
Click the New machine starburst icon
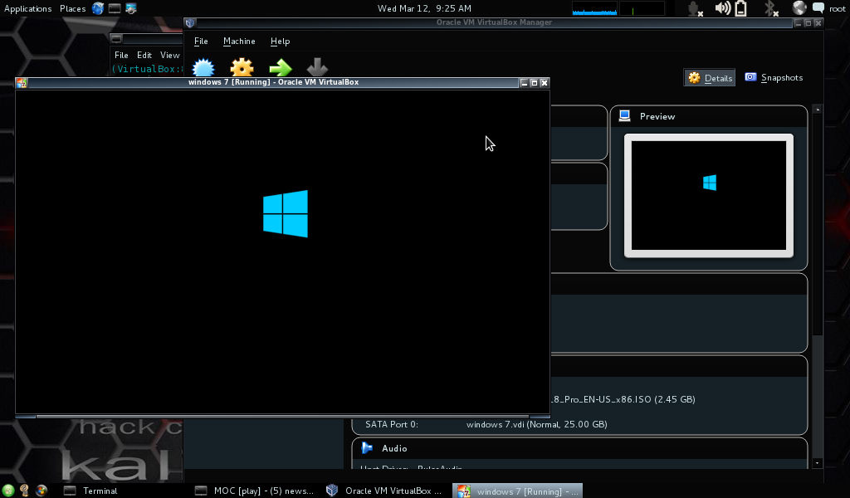tap(203, 68)
